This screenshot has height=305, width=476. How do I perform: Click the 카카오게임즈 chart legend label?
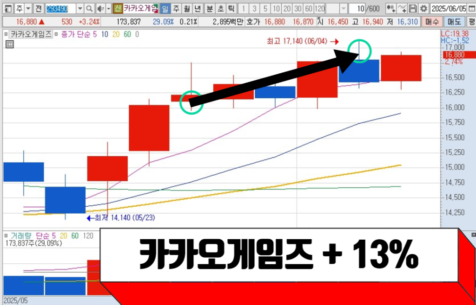point(31,34)
